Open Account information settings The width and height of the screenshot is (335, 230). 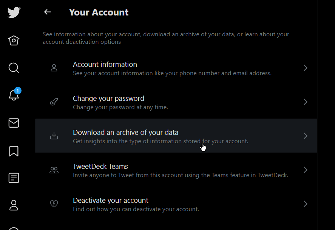pos(176,68)
